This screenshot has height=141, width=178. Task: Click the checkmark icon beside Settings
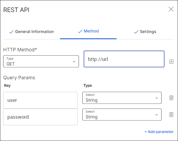pyautogui.click(x=136, y=32)
